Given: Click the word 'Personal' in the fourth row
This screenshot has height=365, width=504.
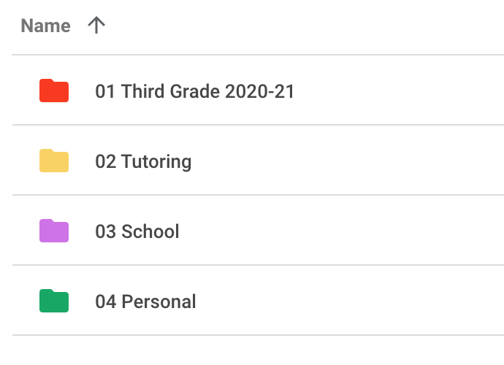Looking at the screenshot, I should click(159, 302).
